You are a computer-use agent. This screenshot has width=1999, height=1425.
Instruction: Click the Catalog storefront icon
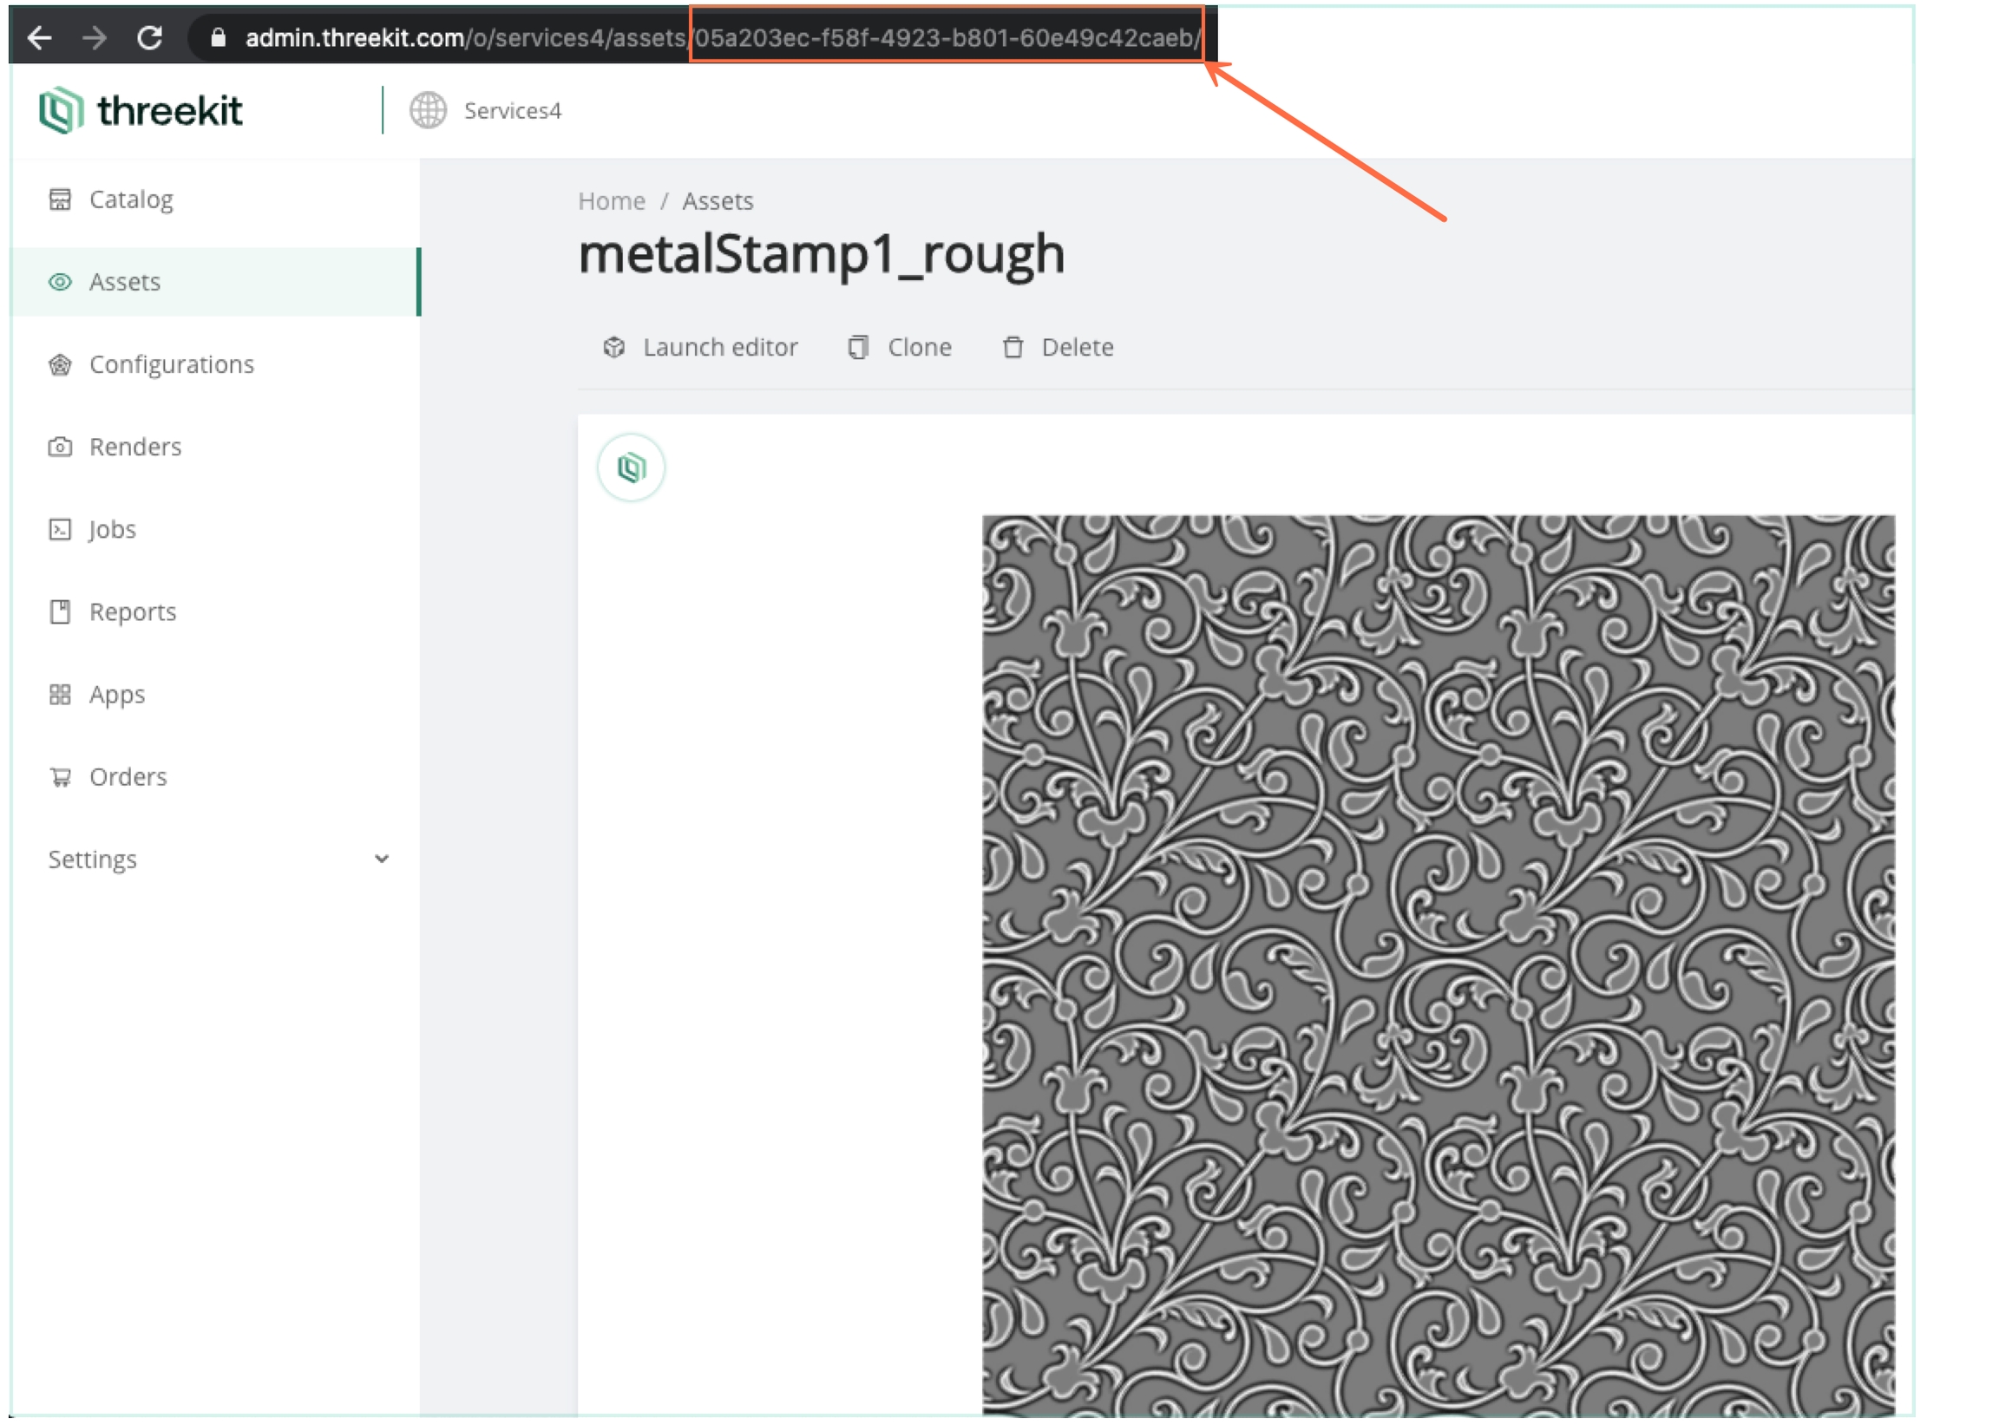tap(60, 199)
